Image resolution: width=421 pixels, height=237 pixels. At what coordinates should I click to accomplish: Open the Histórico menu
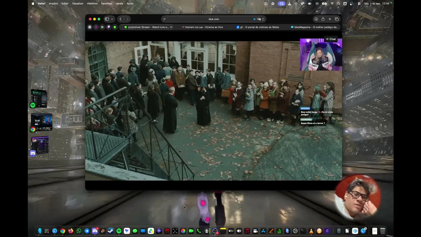point(92,4)
